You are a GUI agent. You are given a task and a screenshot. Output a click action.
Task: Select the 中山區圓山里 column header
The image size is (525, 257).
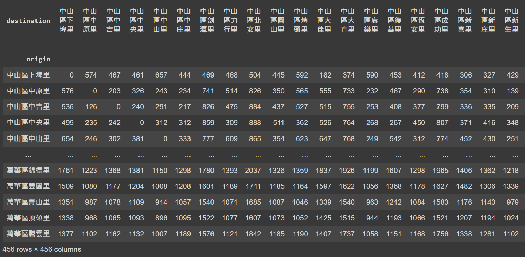277,21
